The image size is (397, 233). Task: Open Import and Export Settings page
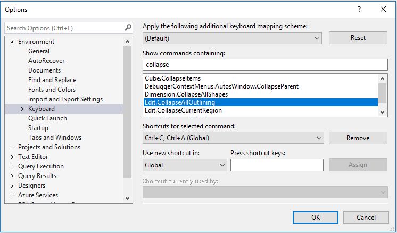coord(65,99)
